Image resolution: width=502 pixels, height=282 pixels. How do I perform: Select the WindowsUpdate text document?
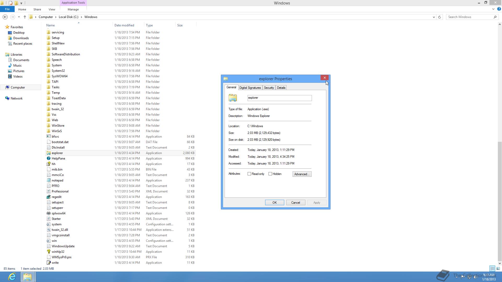[x=63, y=246]
